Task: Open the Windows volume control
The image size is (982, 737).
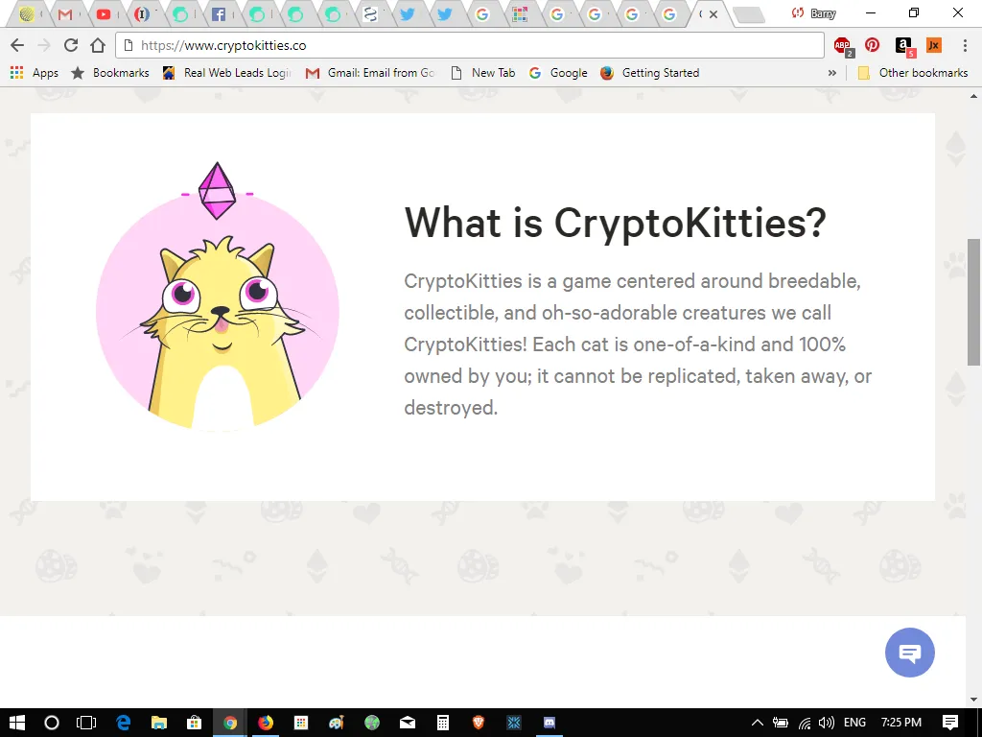Action: click(826, 723)
